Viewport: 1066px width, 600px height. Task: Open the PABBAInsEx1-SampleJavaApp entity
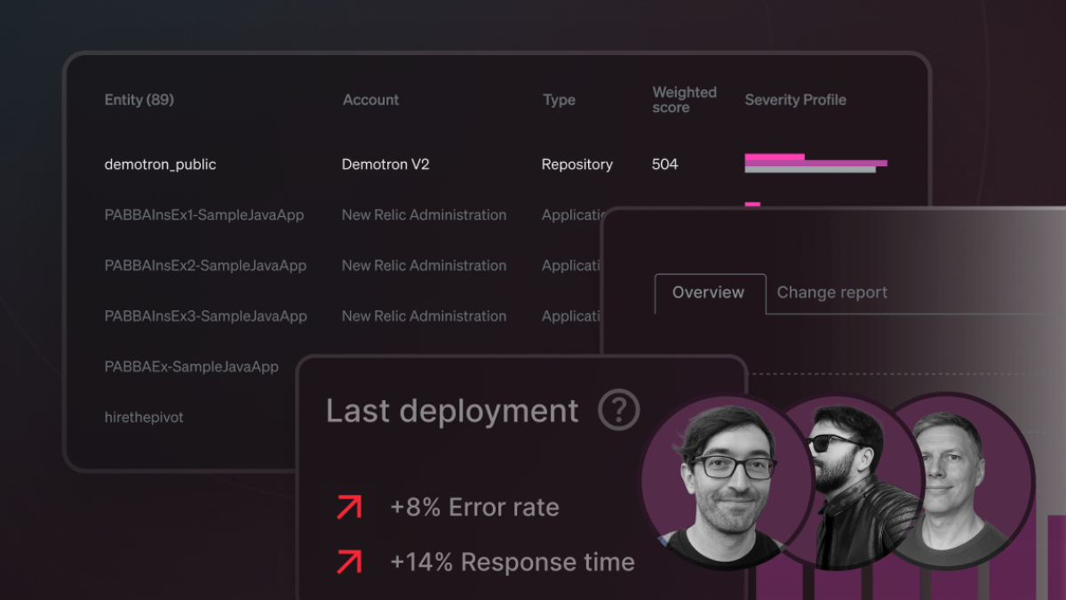pos(205,215)
